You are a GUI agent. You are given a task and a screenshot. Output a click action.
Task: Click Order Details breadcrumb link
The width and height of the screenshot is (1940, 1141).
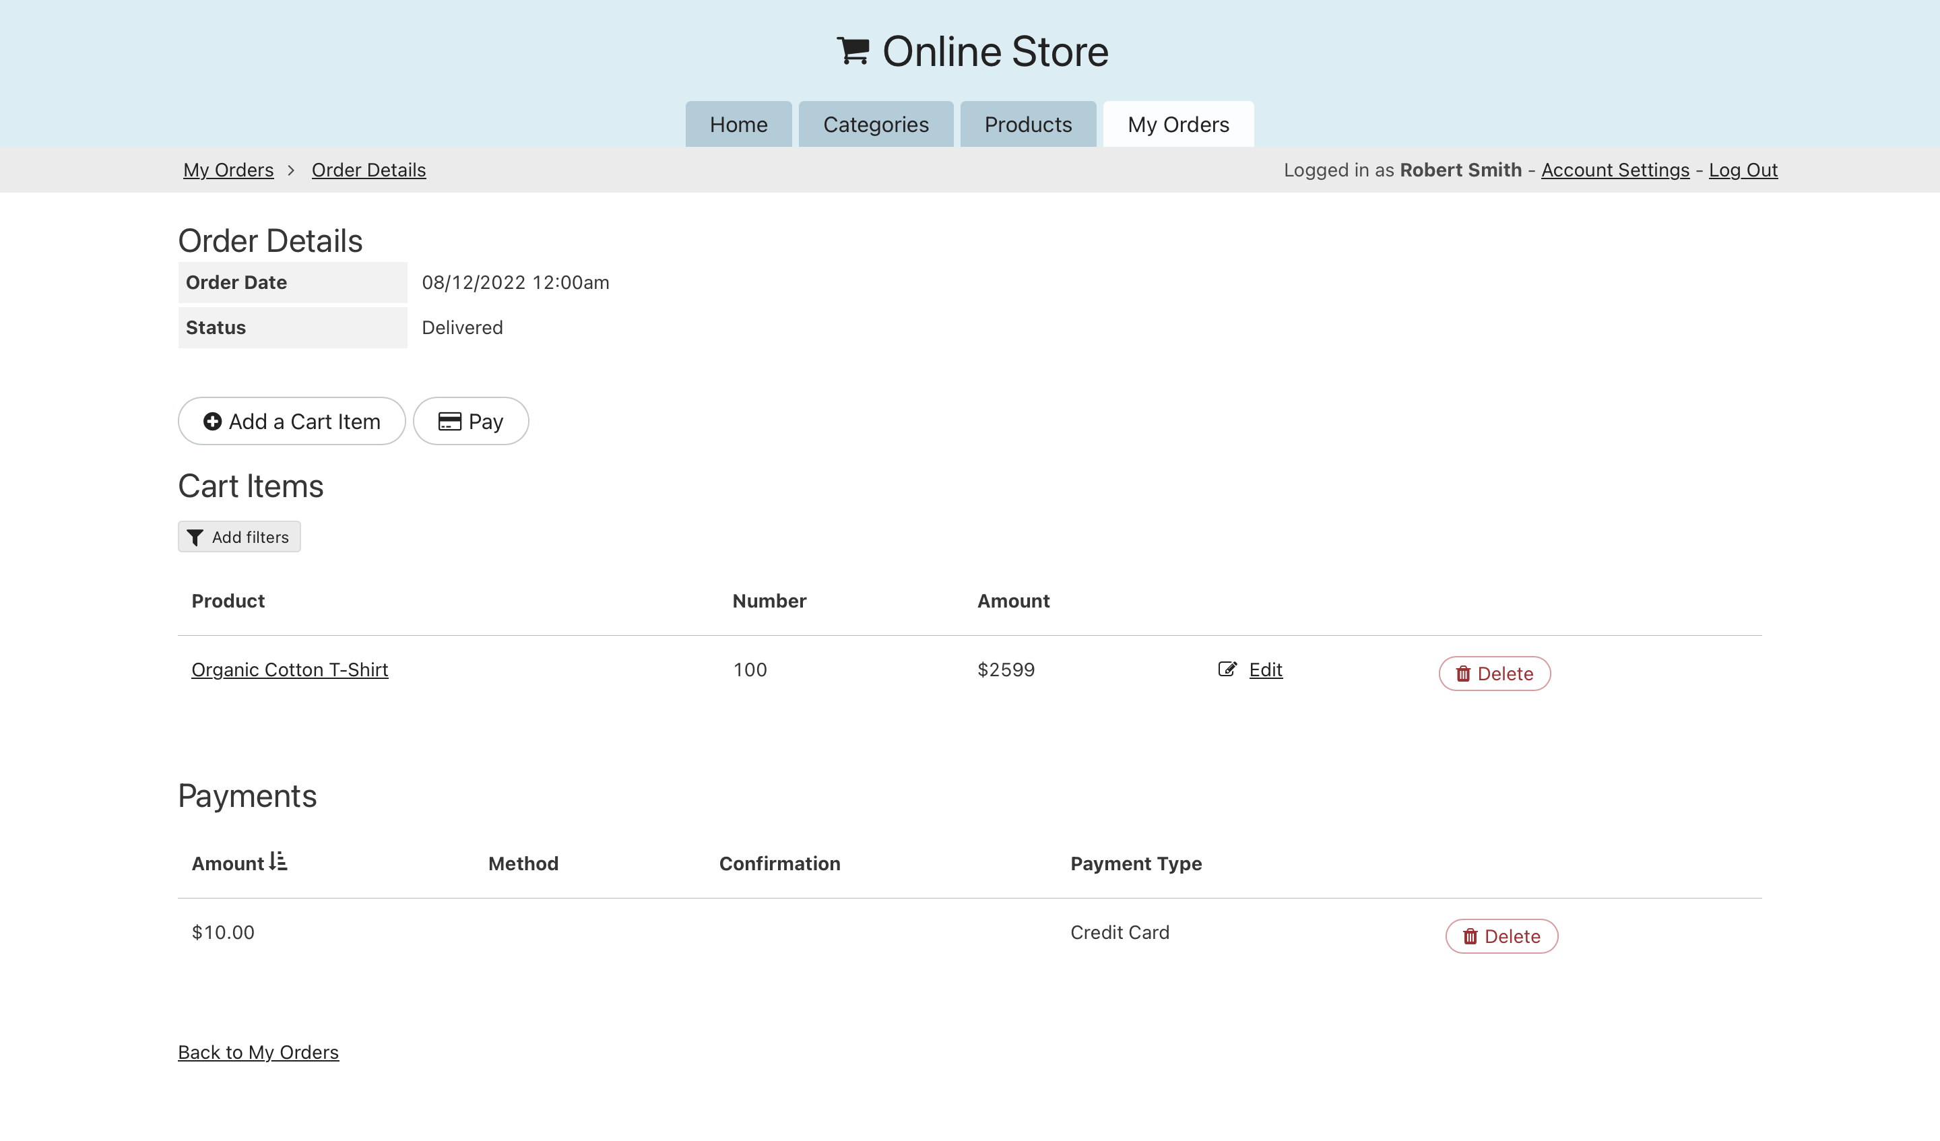368,170
